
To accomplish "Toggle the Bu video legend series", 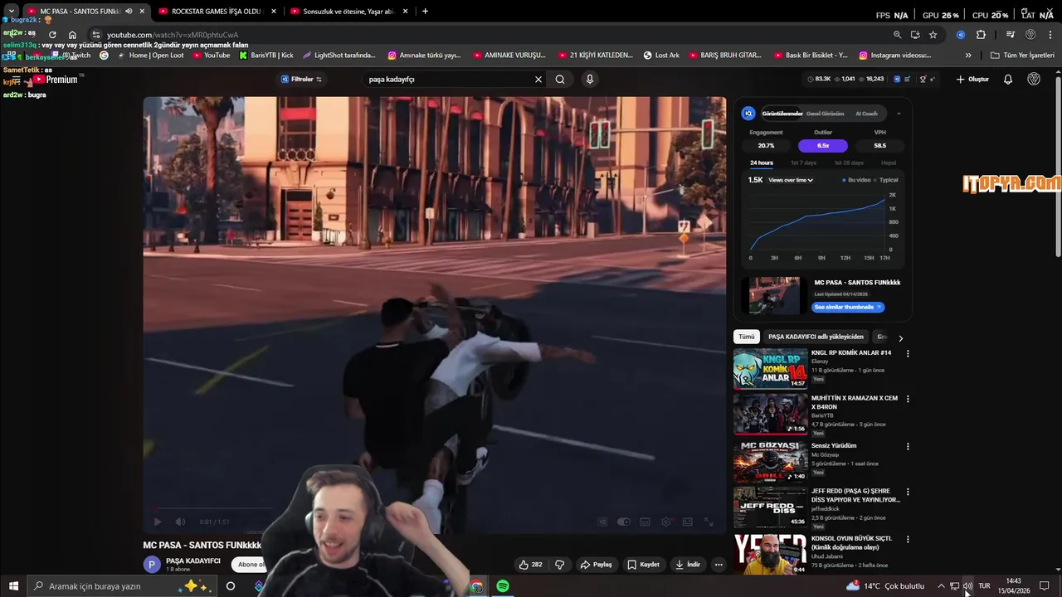I will 856,180.
